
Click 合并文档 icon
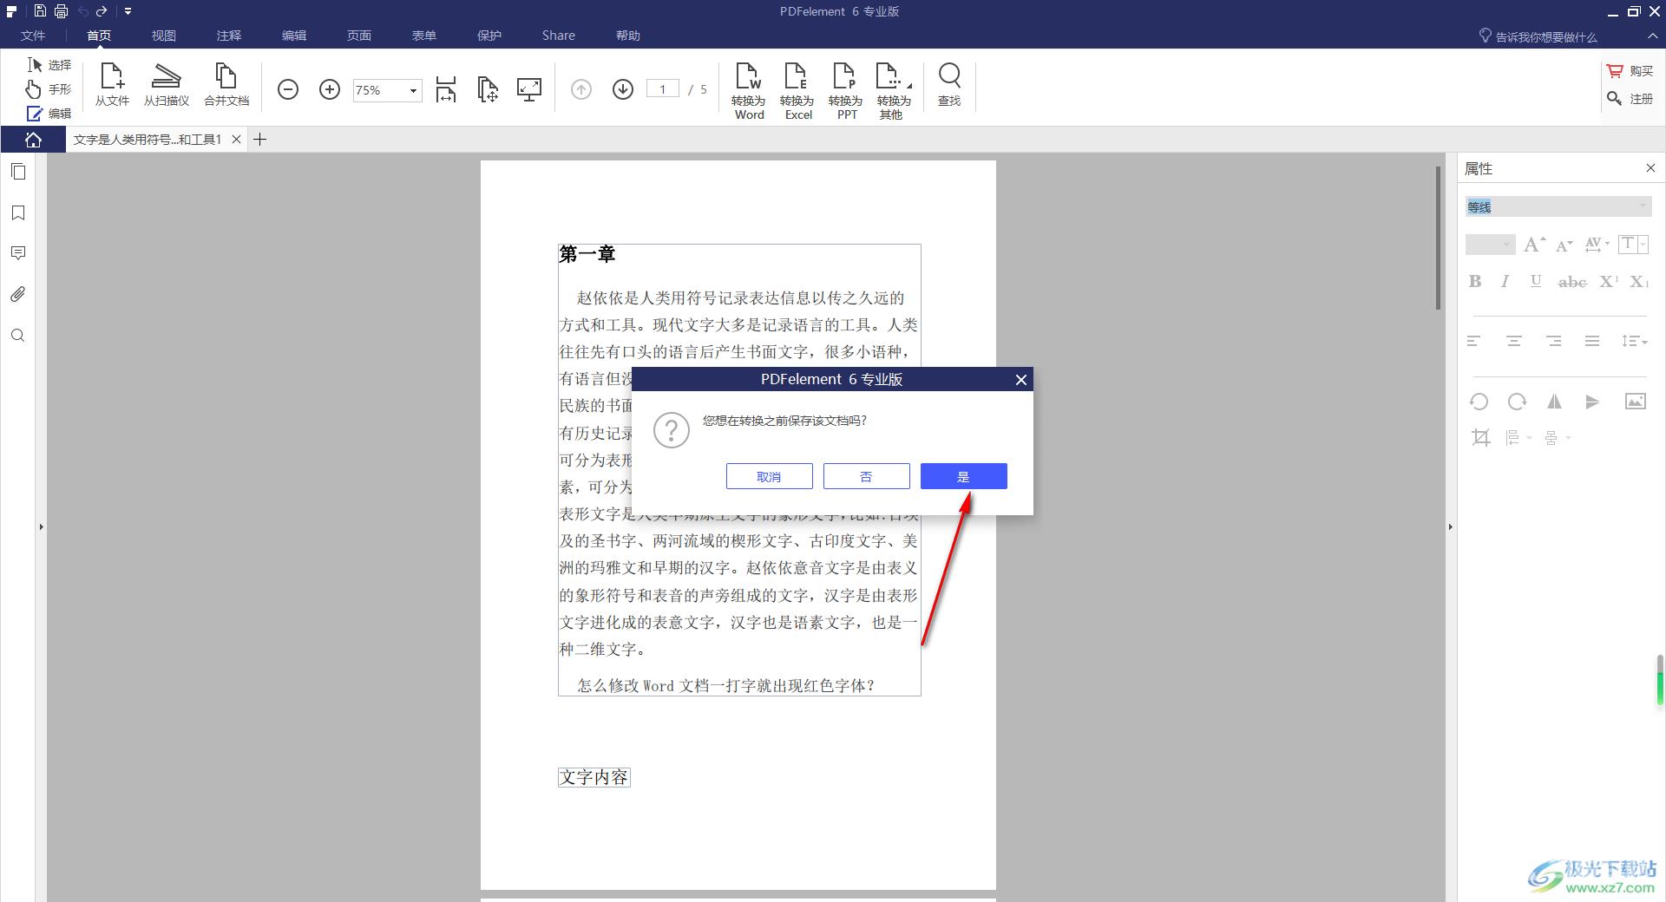tap(226, 85)
